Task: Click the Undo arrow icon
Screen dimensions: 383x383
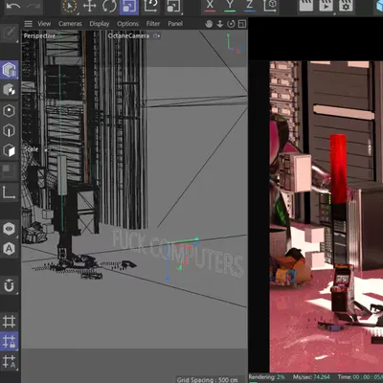Action: 13,6
